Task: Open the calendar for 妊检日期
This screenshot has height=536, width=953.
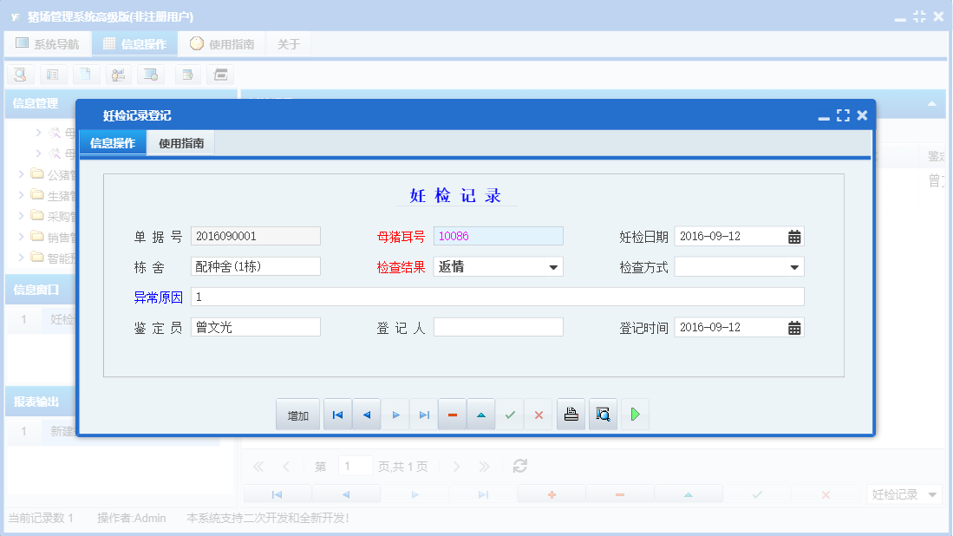Action: (795, 235)
